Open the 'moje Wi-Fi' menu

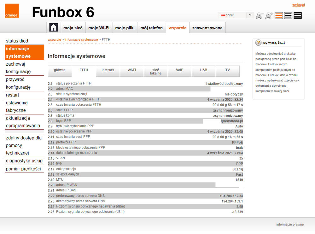[99, 28]
